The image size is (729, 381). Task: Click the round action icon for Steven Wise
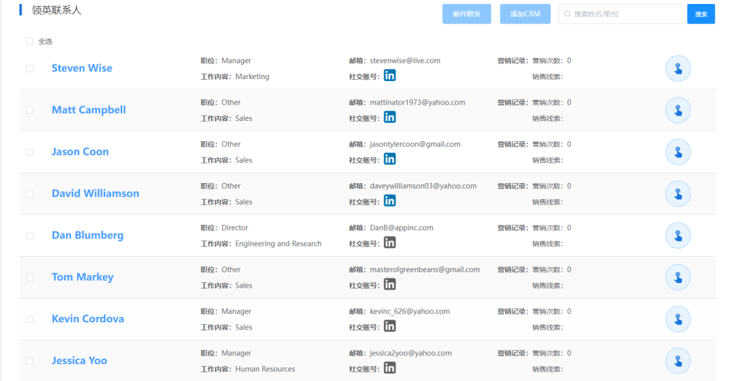[678, 68]
